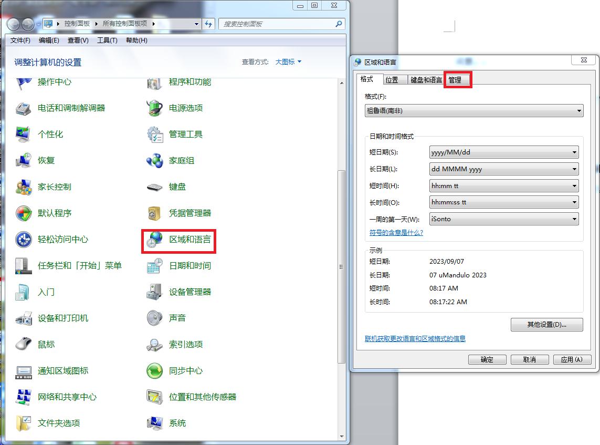Open the 系统 computer icon
Image resolution: width=600 pixels, height=445 pixels.
coord(154,423)
